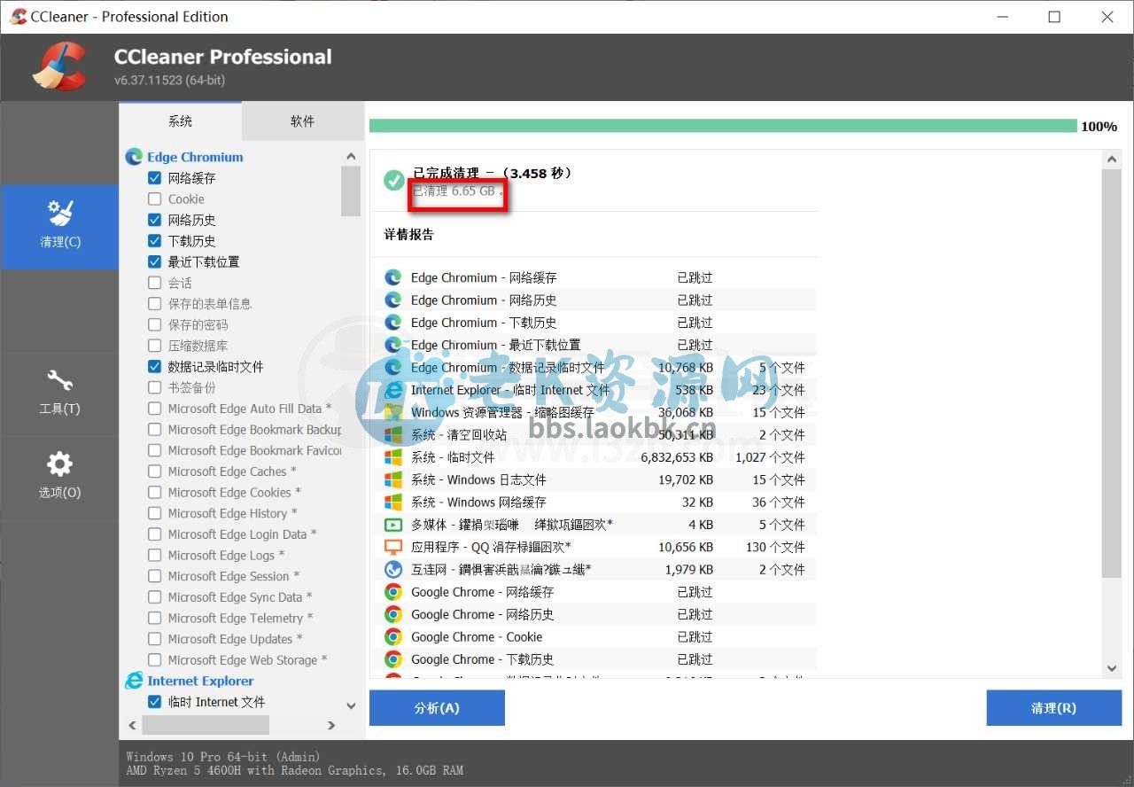Open the 工具(T) tools section
The width and height of the screenshot is (1134, 787).
click(59, 393)
